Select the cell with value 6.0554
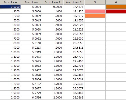 (31, 97)
